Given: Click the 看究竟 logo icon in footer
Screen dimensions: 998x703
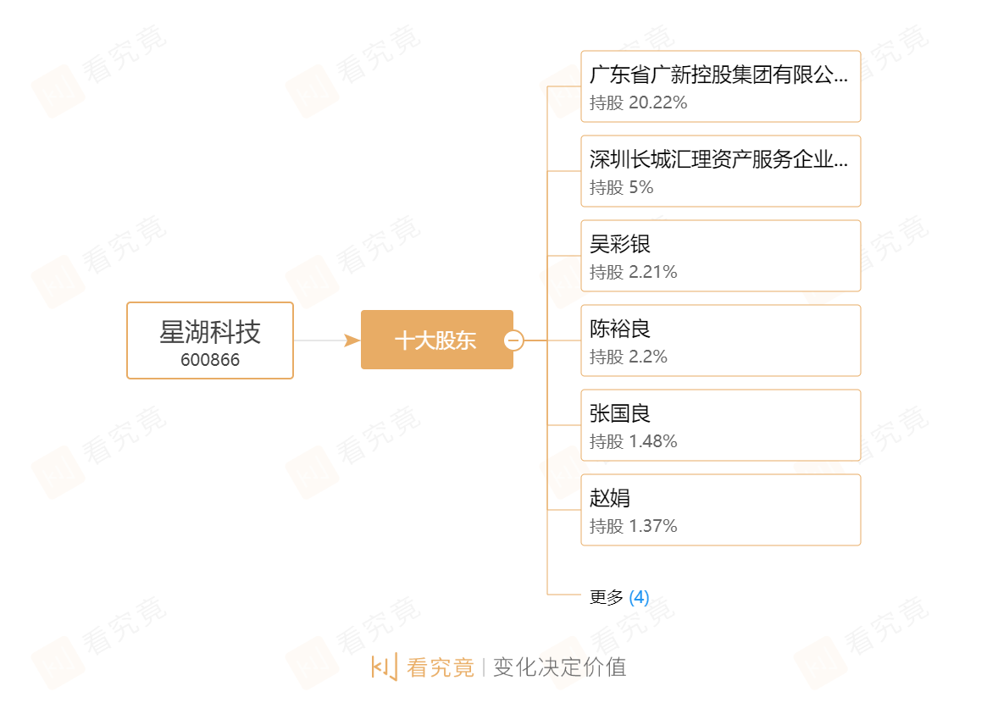Looking at the screenshot, I should 384,667.
